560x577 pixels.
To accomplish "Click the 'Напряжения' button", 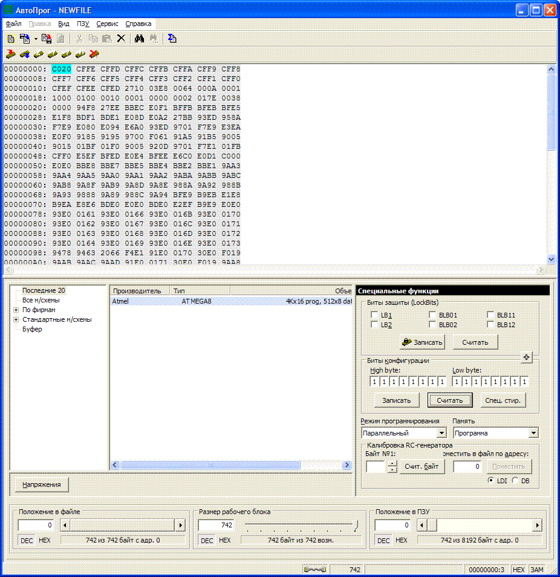I will pyautogui.click(x=42, y=484).
